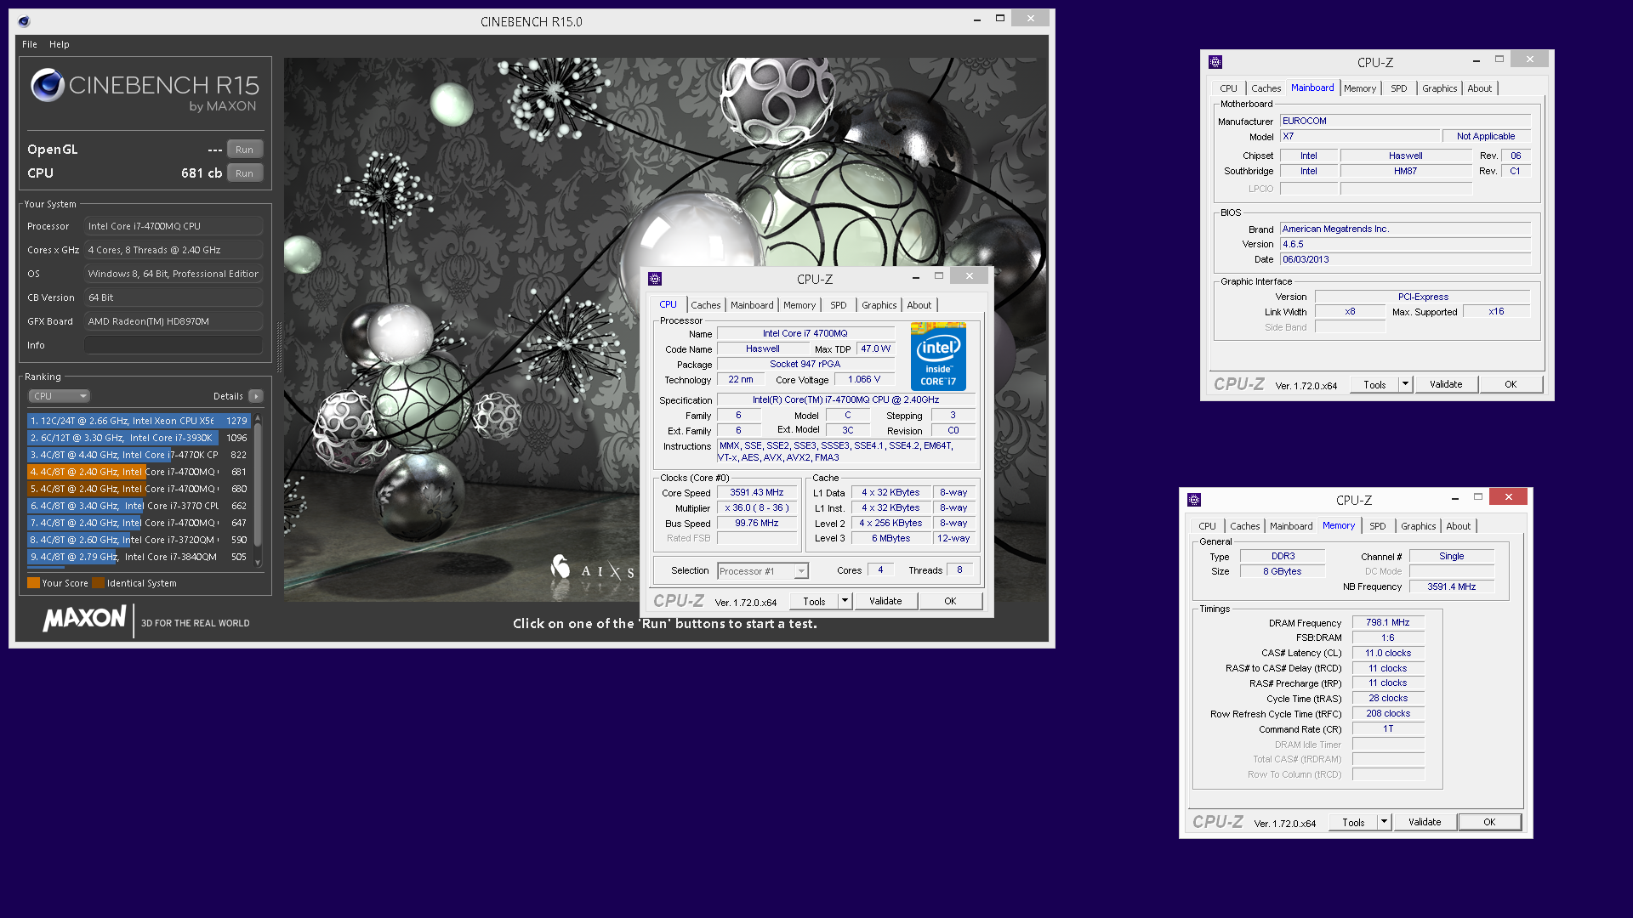This screenshot has width=1633, height=918.
Task: Expand the Tools dropdown arrow in CPU tab window
Action: (x=845, y=601)
